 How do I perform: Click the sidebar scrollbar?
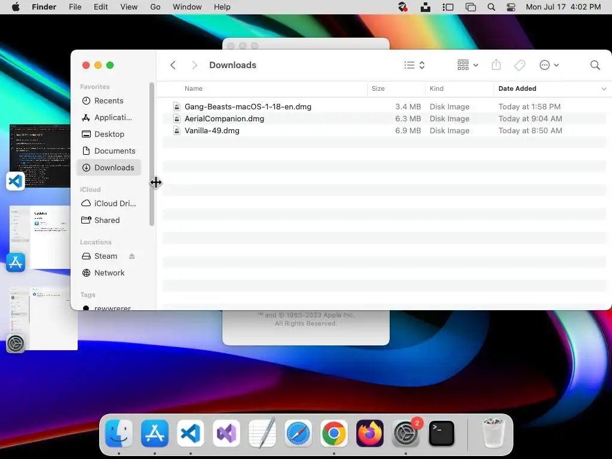(x=152, y=154)
